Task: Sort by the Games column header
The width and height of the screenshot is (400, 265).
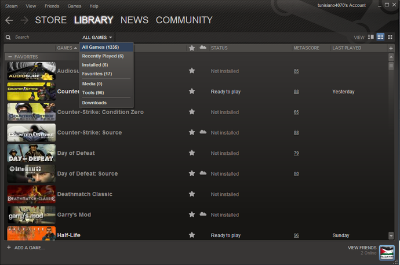Action: 67,48
